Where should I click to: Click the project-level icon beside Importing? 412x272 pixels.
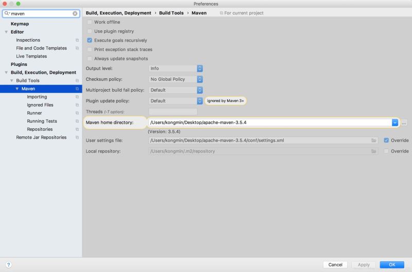pyautogui.click(x=77, y=97)
